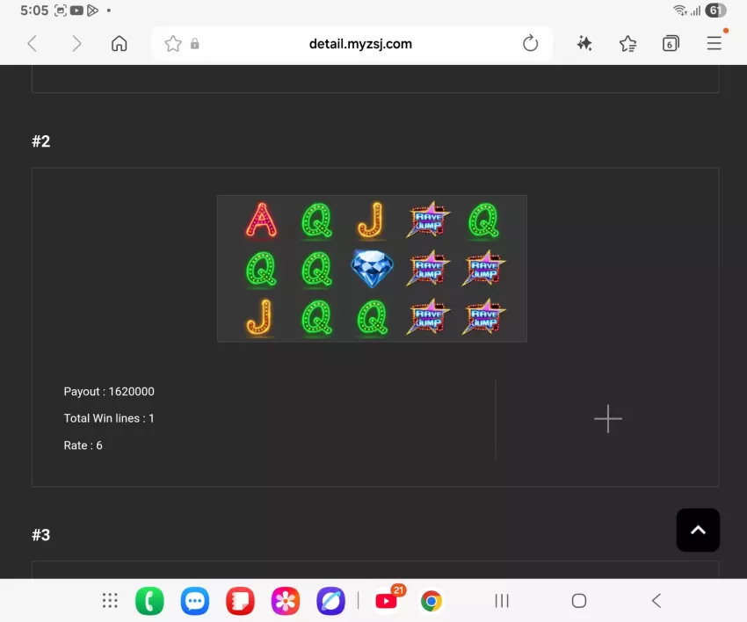The image size is (747, 622).
Task: Launch the Phone app
Action: click(x=149, y=601)
